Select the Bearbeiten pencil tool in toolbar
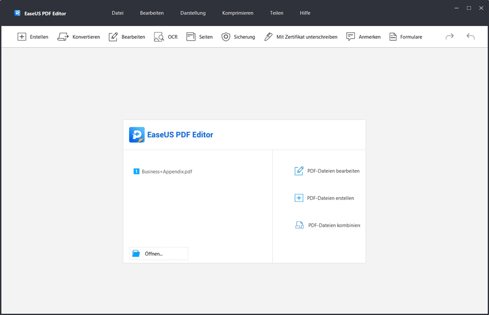Screen dimensions: 489x315 [x=113, y=37]
